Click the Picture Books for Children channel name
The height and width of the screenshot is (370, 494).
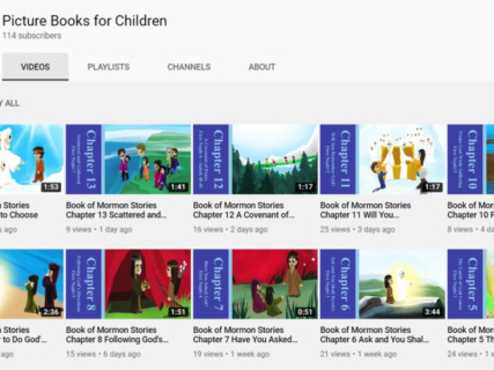point(85,21)
